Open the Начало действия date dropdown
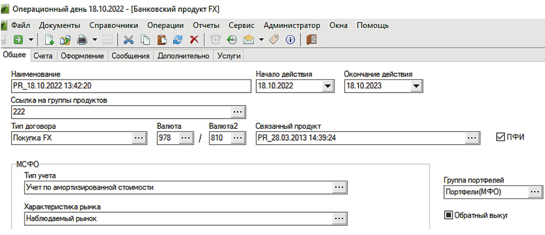Screen dimensions: 545x235 pyautogui.click(x=328, y=86)
